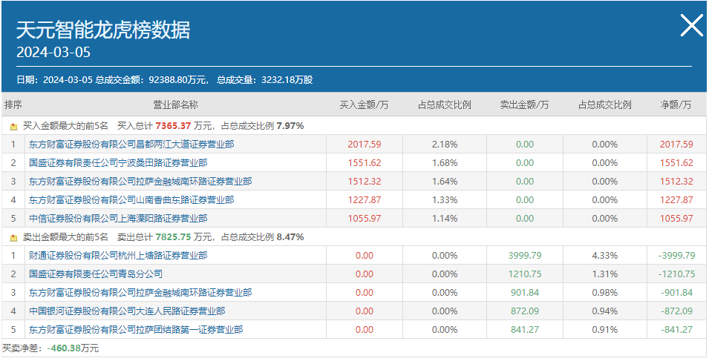
Task: Click the 0.94% cell
Action: point(605,311)
